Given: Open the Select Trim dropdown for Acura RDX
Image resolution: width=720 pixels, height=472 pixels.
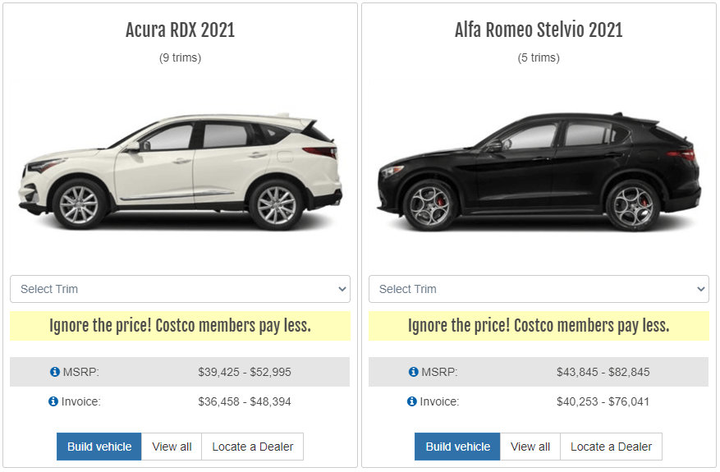Looking at the screenshot, I should pos(180,289).
